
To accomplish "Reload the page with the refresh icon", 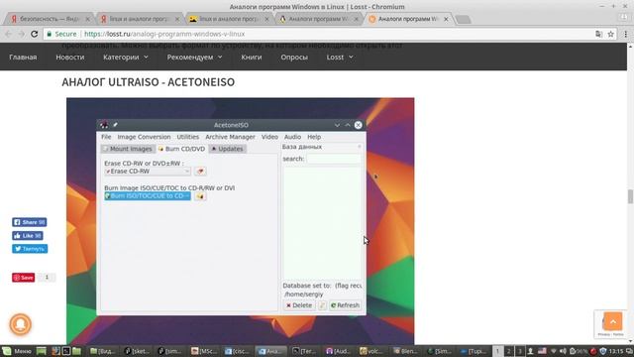I will click(x=35, y=34).
